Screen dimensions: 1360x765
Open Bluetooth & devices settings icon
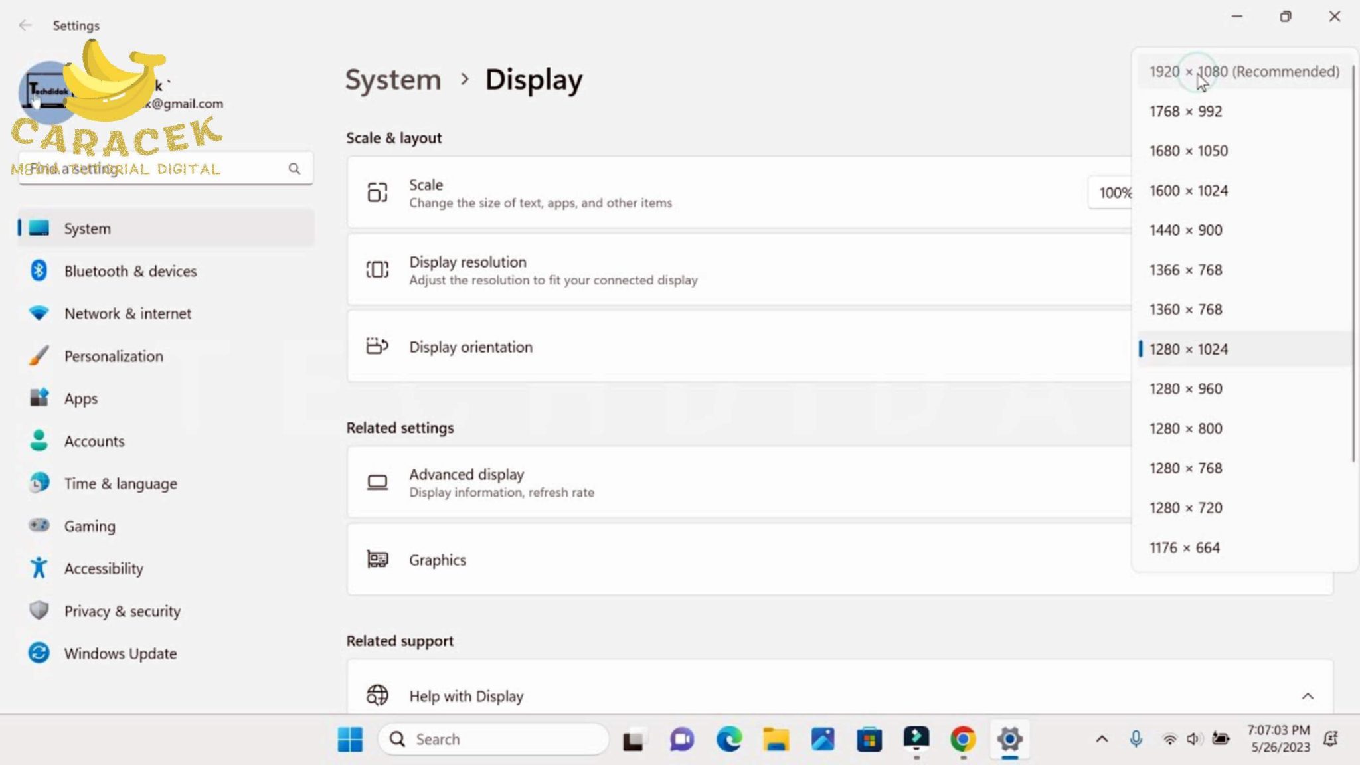pyautogui.click(x=40, y=271)
